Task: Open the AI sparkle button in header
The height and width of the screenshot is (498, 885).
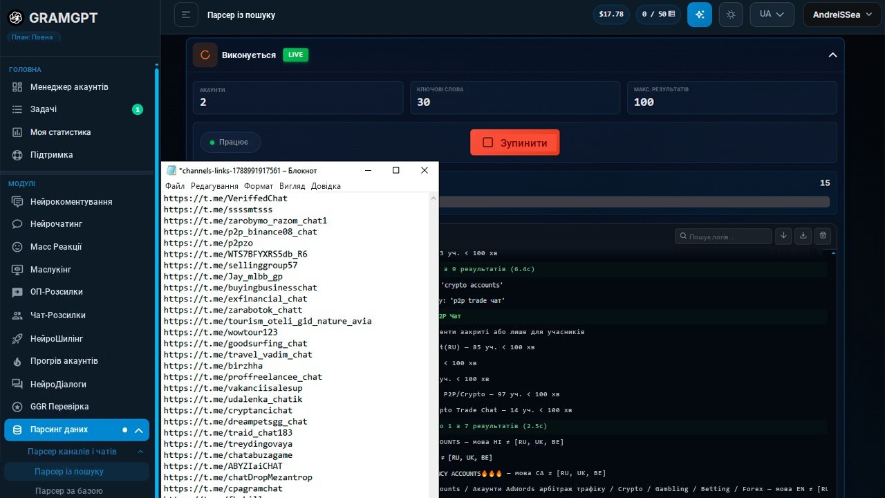Action: [699, 15]
